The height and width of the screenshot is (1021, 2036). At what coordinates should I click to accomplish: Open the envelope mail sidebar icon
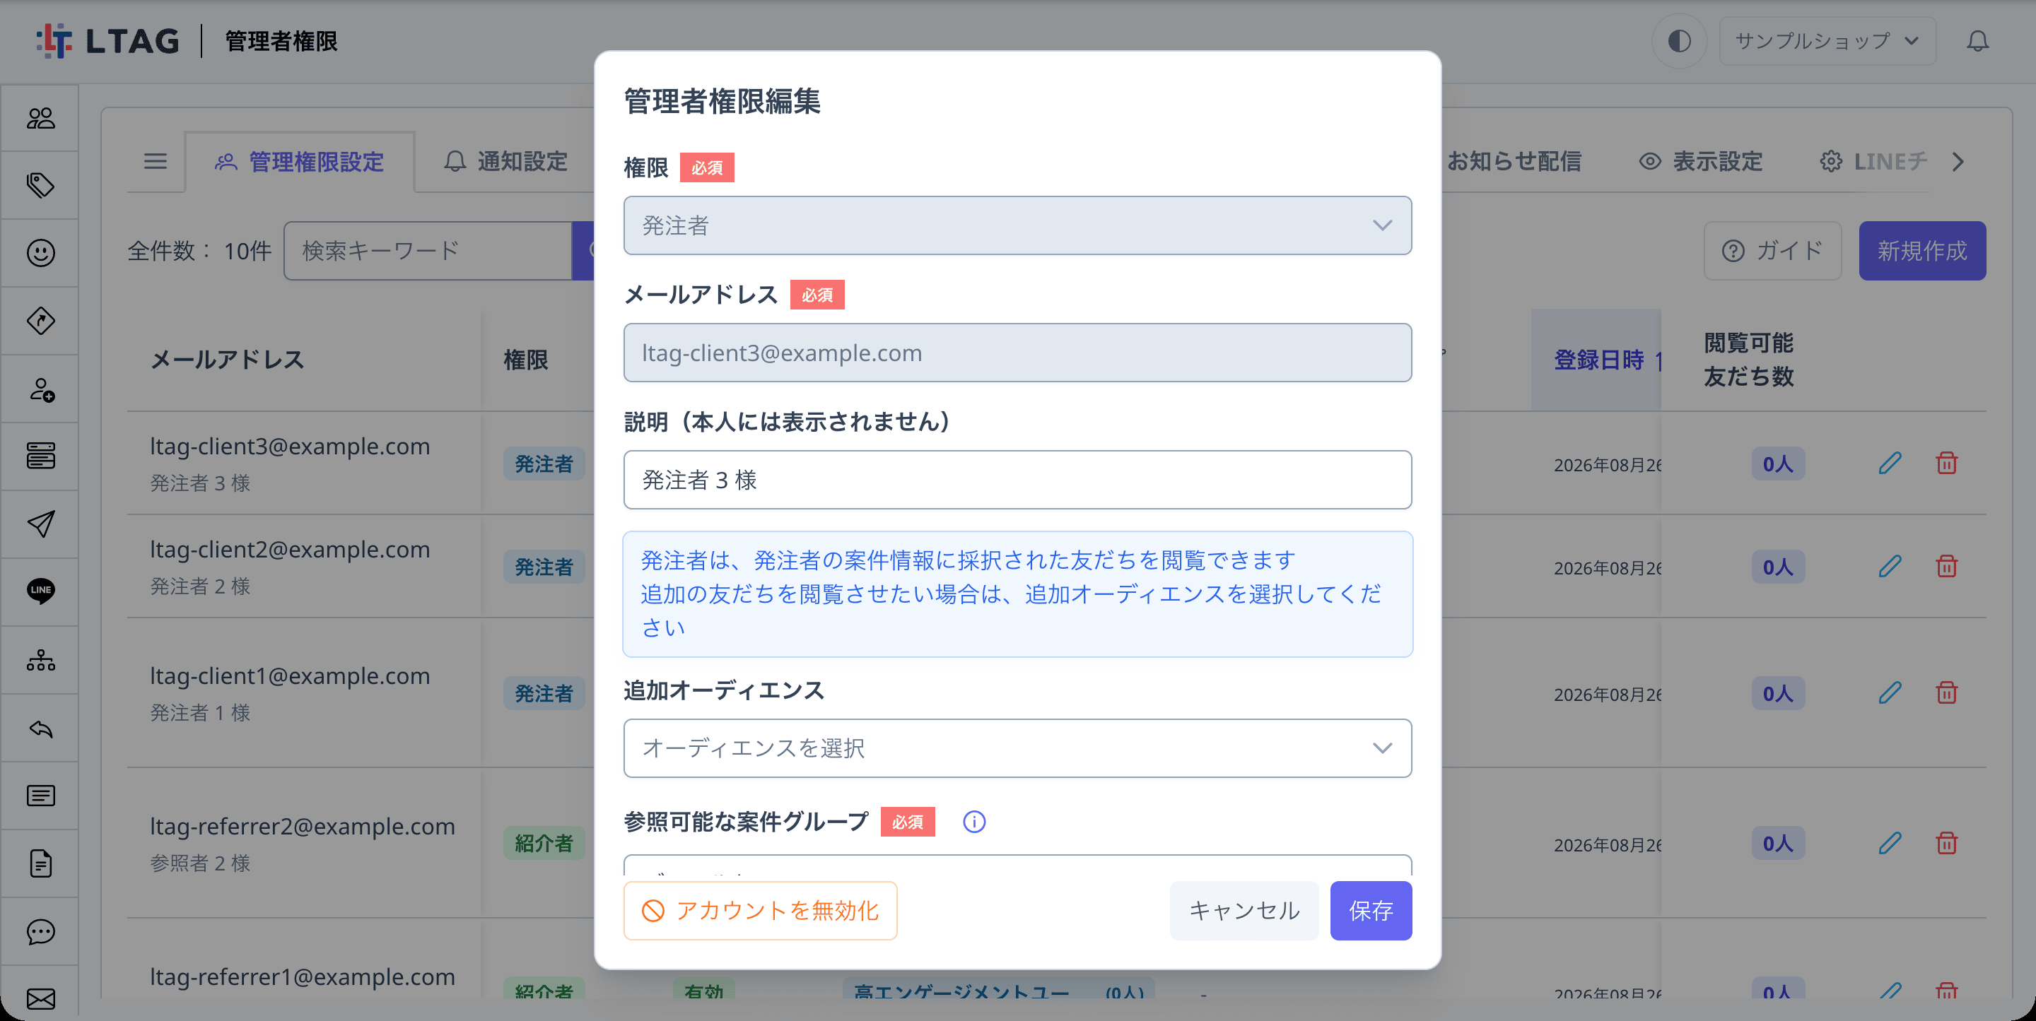click(40, 999)
